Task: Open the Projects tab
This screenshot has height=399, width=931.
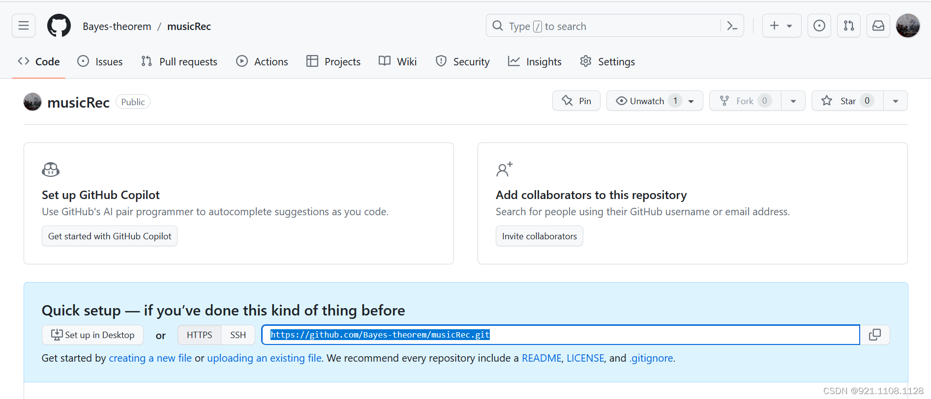Action: tap(333, 61)
